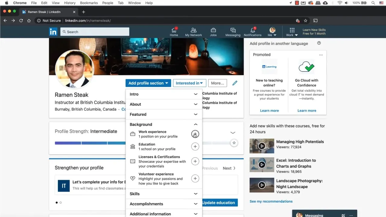Close the Ramen Steak LinkedIn tab
The image size is (386, 217).
74,12
